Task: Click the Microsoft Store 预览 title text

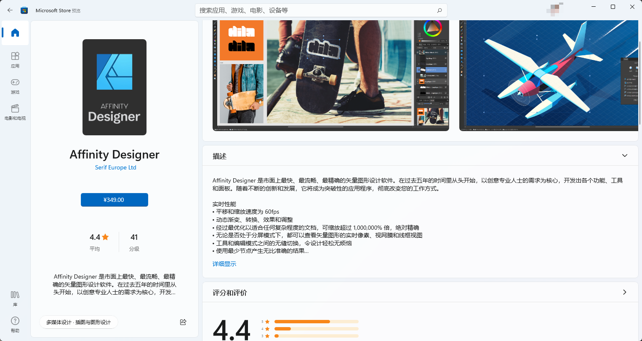Action: tap(58, 10)
